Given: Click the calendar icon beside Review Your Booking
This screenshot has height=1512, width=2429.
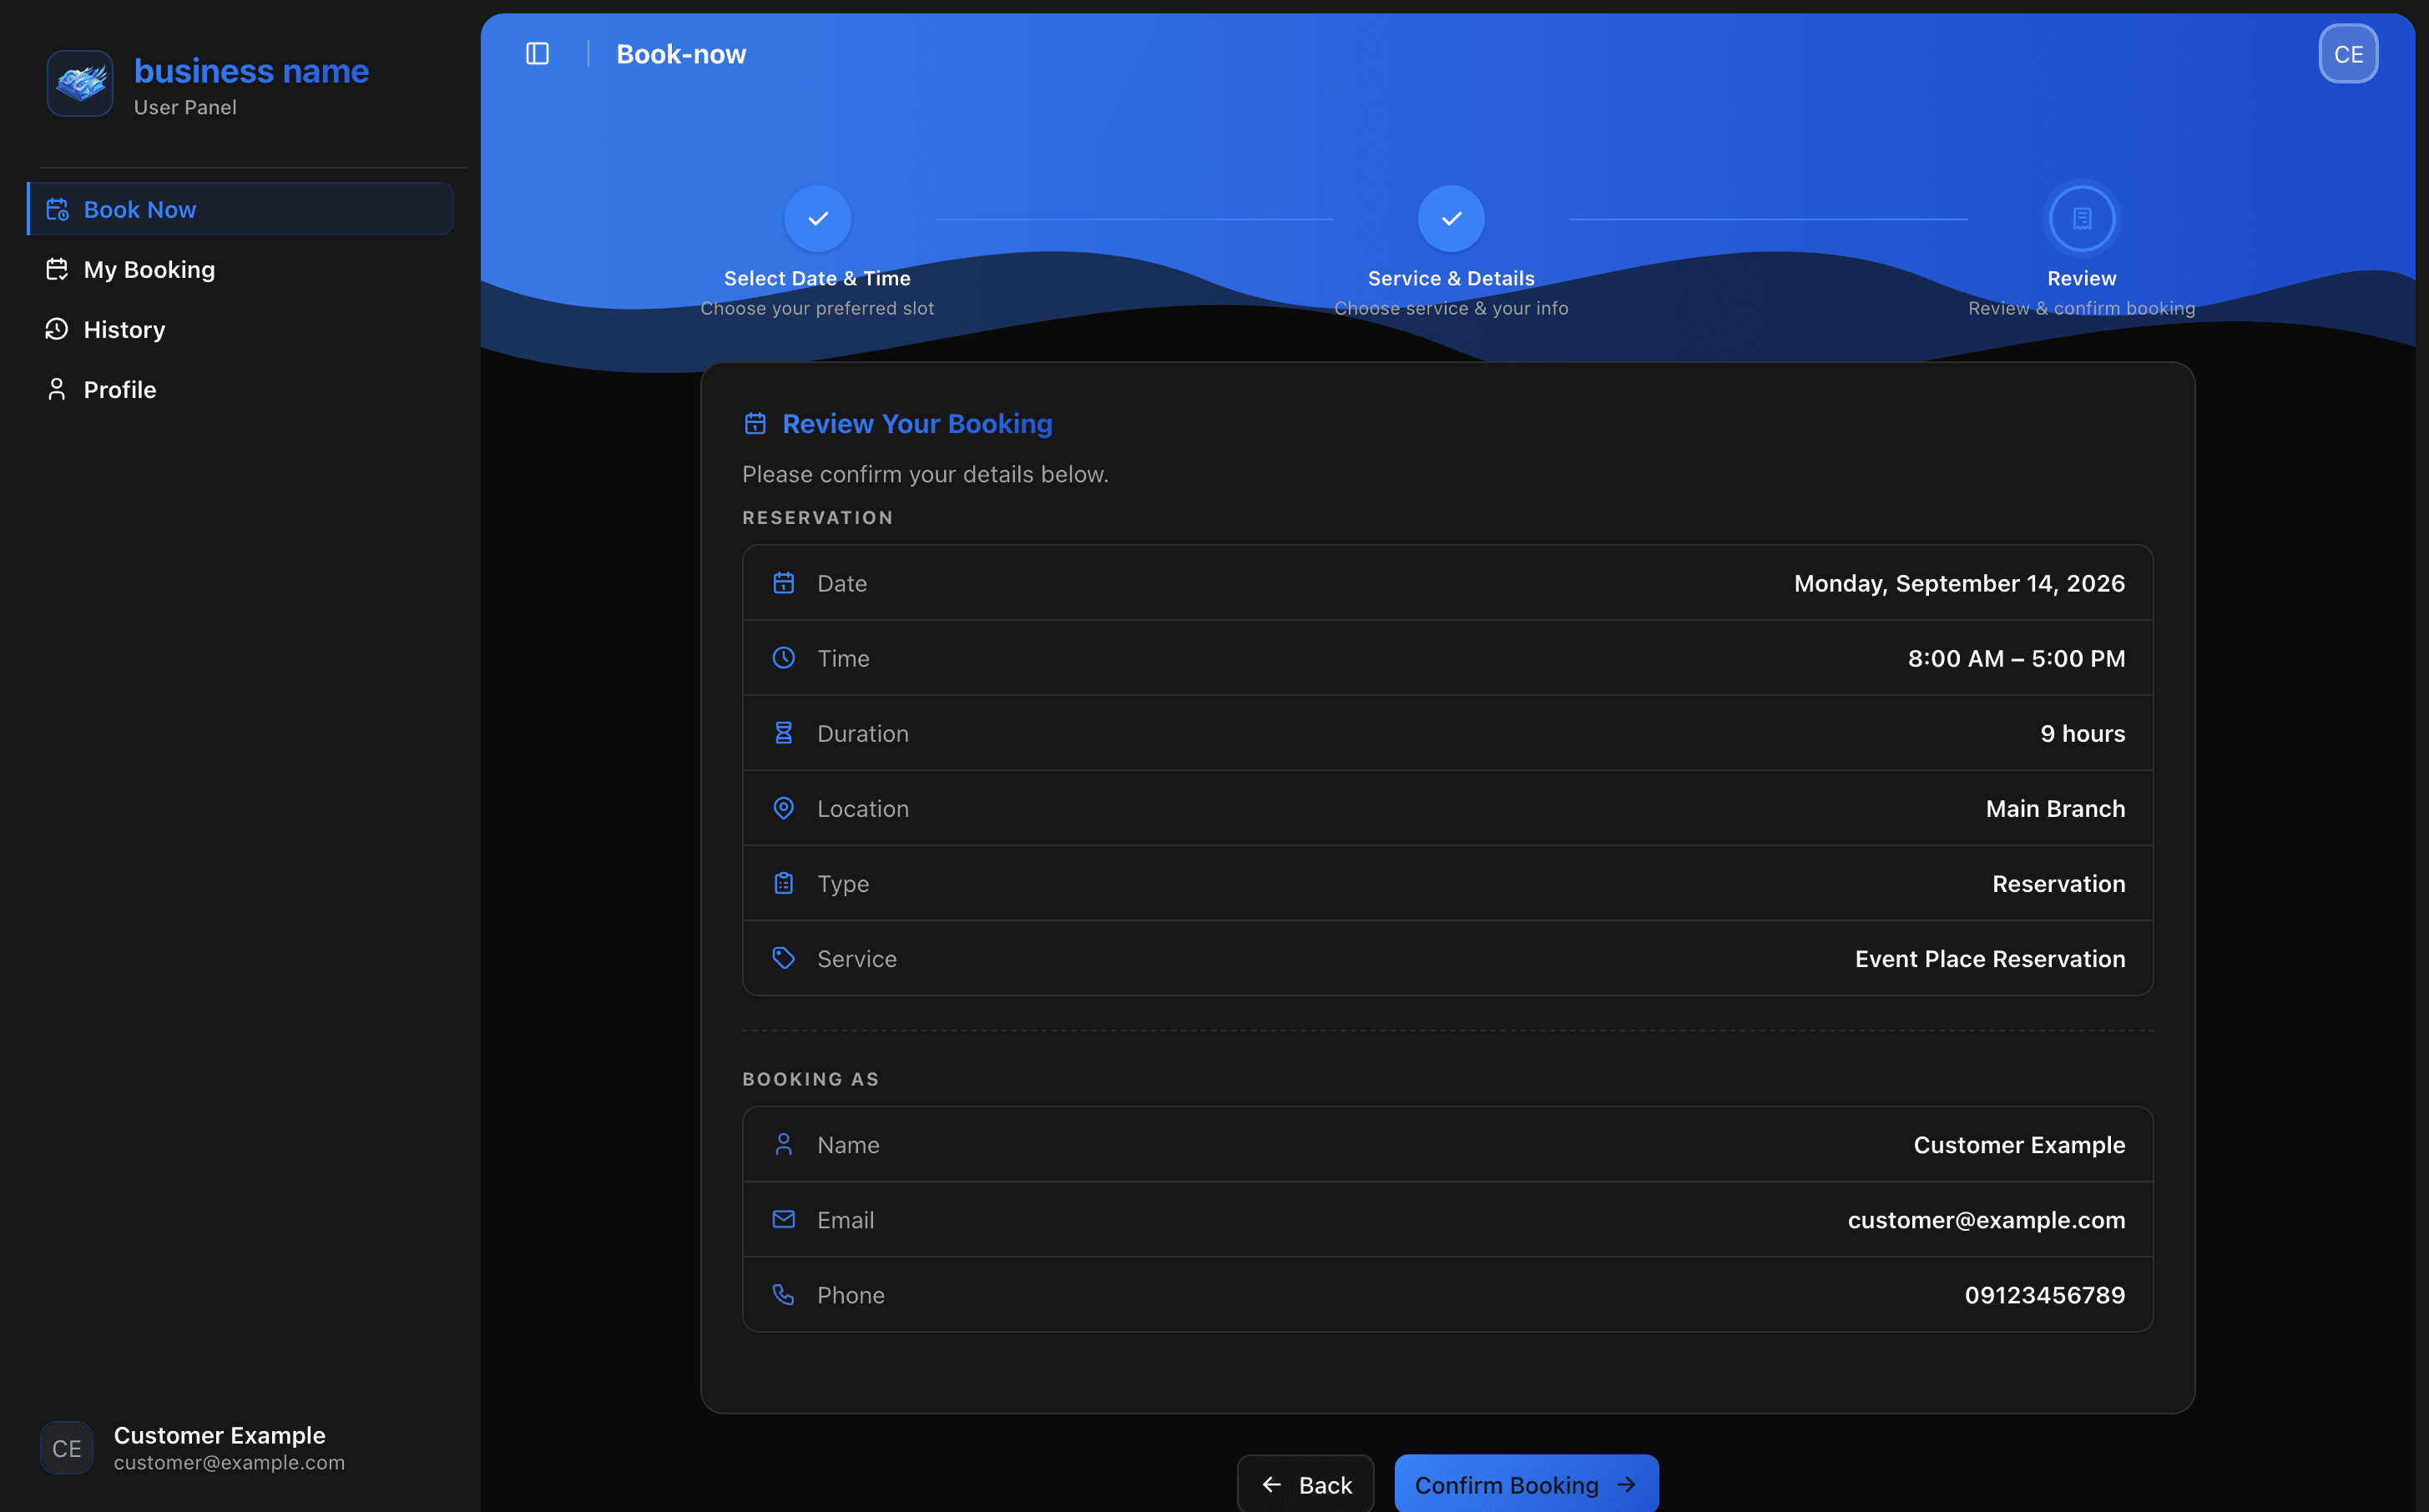Looking at the screenshot, I should 755,424.
